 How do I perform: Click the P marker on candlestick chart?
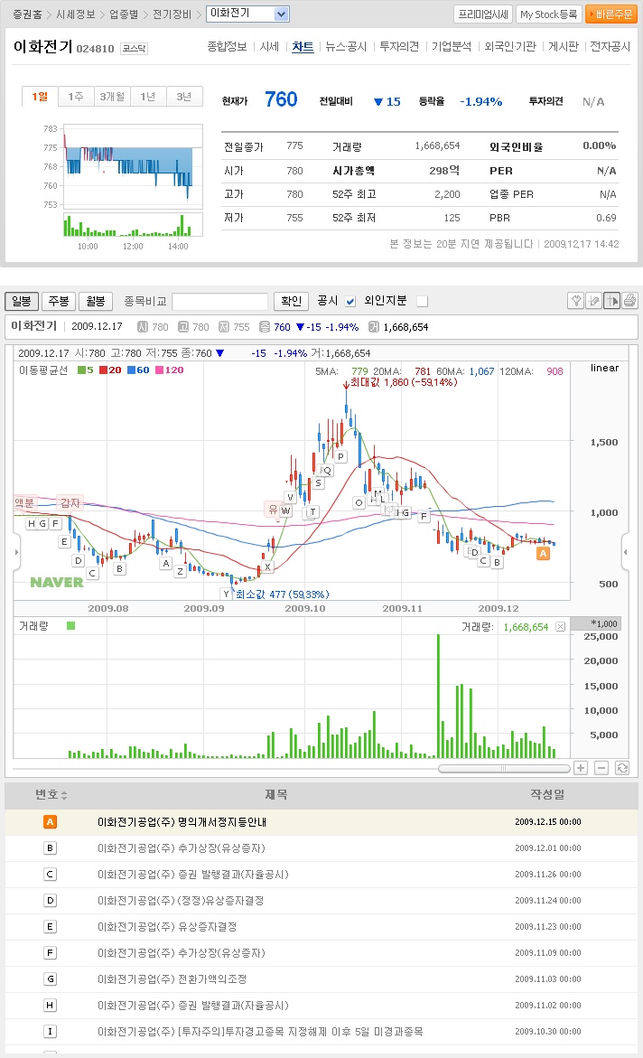[x=340, y=457]
